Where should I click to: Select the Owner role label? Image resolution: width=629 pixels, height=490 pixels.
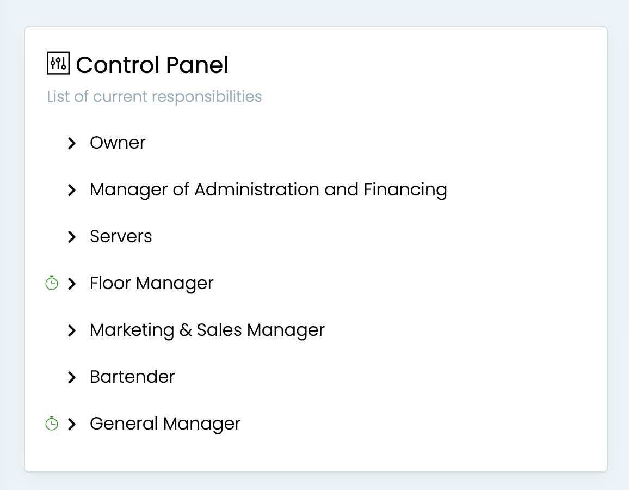(118, 143)
